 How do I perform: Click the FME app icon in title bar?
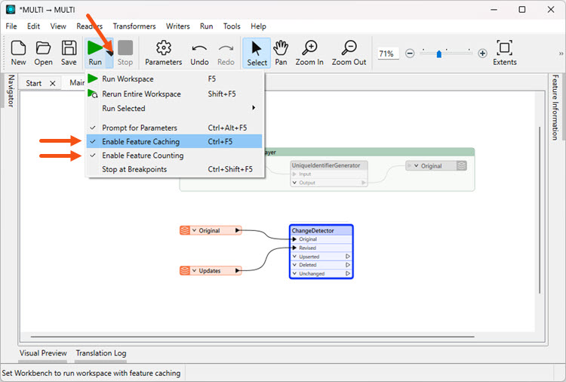[10, 9]
